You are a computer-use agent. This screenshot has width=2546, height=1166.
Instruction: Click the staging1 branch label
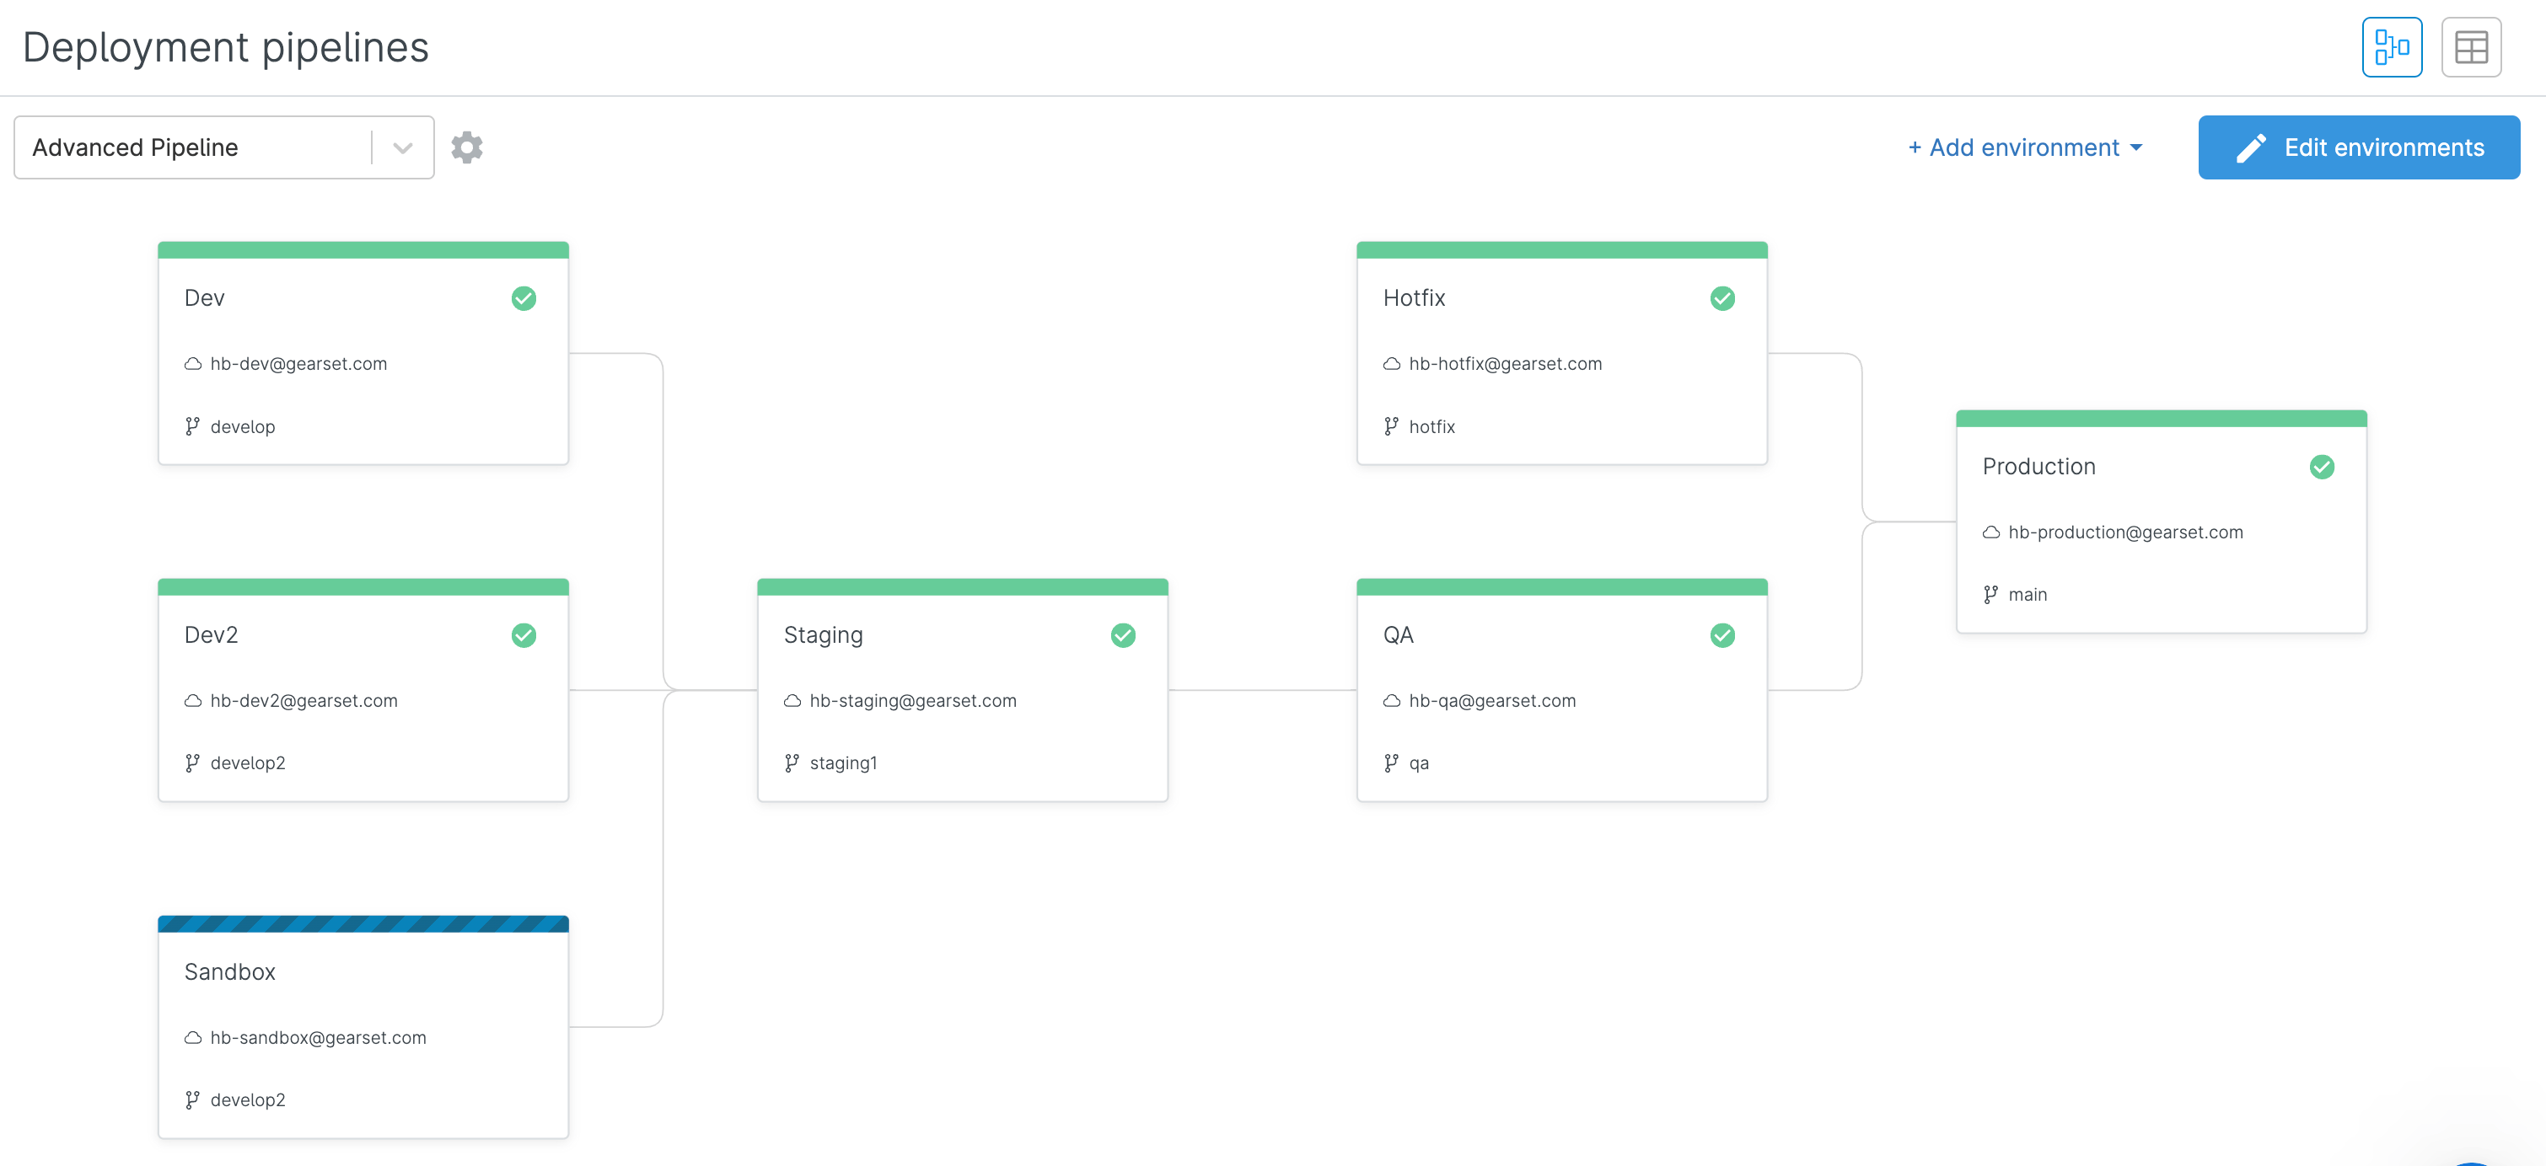pyautogui.click(x=843, y=763)
